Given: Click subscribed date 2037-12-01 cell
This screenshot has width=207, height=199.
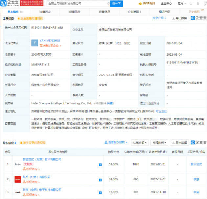Looking at the screenshot, I should click(158, 179).
